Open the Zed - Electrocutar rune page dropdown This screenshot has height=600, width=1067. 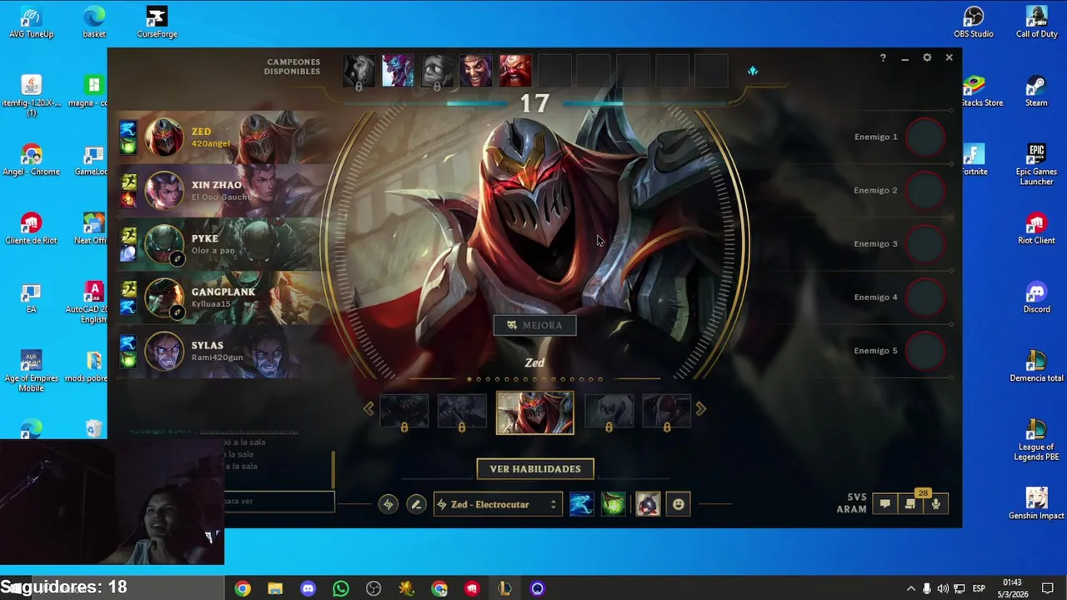[498, 504]
